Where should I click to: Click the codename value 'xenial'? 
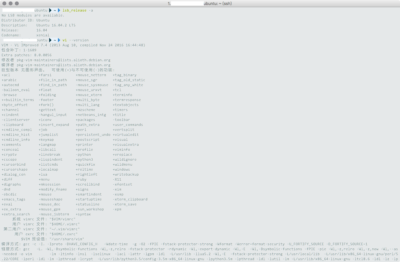pyautogui.click(x=43, y=35)
